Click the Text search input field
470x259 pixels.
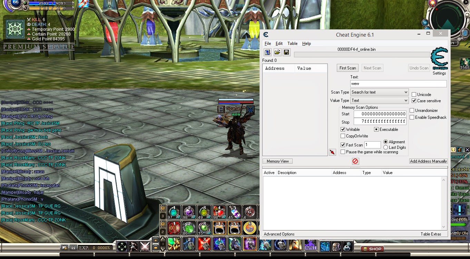point(399,84)
